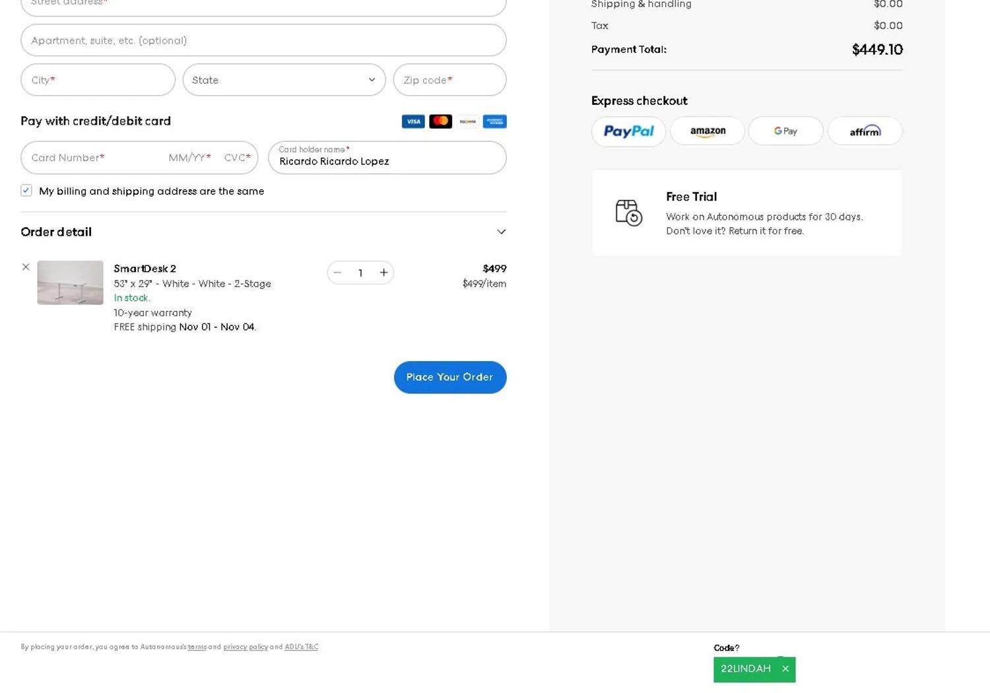990x693 pixels.
Task: Click the quantity value 1
Action: (360, 273)
